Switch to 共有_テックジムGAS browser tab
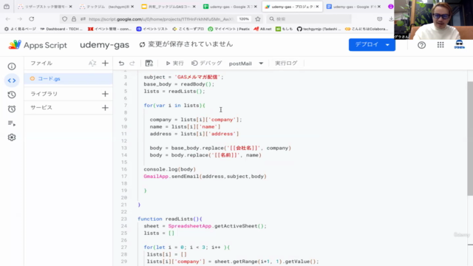The height and width of the screenshot is (266, 473). click(169, 7)
